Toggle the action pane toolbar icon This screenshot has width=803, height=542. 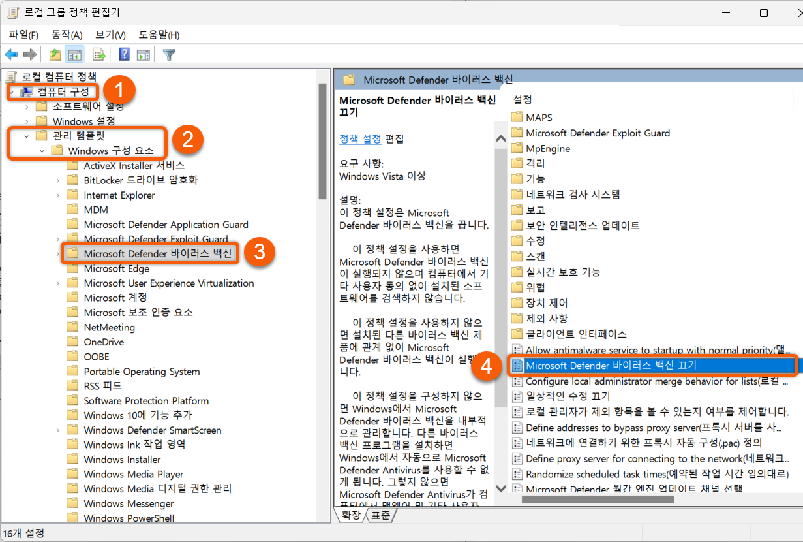pos(144,54)
